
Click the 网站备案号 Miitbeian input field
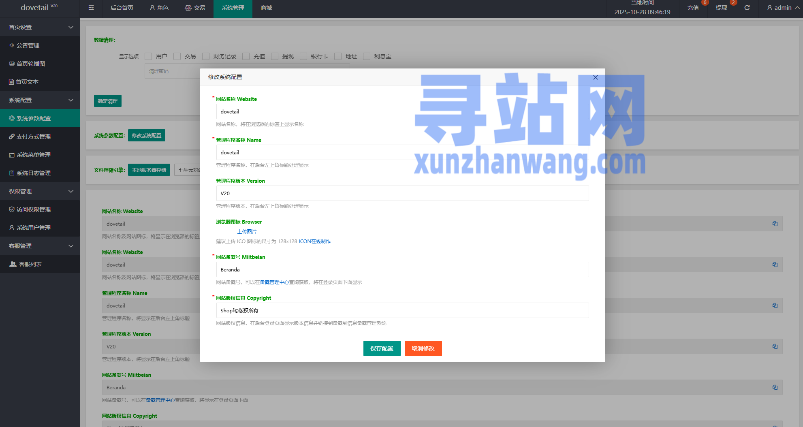click(402, 270)
